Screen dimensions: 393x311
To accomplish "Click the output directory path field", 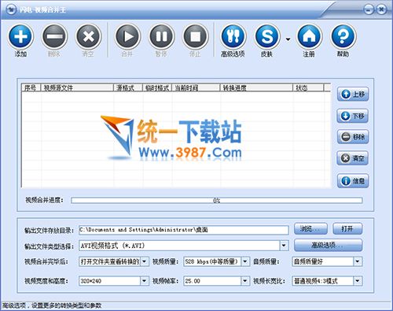I will (184, 230).
